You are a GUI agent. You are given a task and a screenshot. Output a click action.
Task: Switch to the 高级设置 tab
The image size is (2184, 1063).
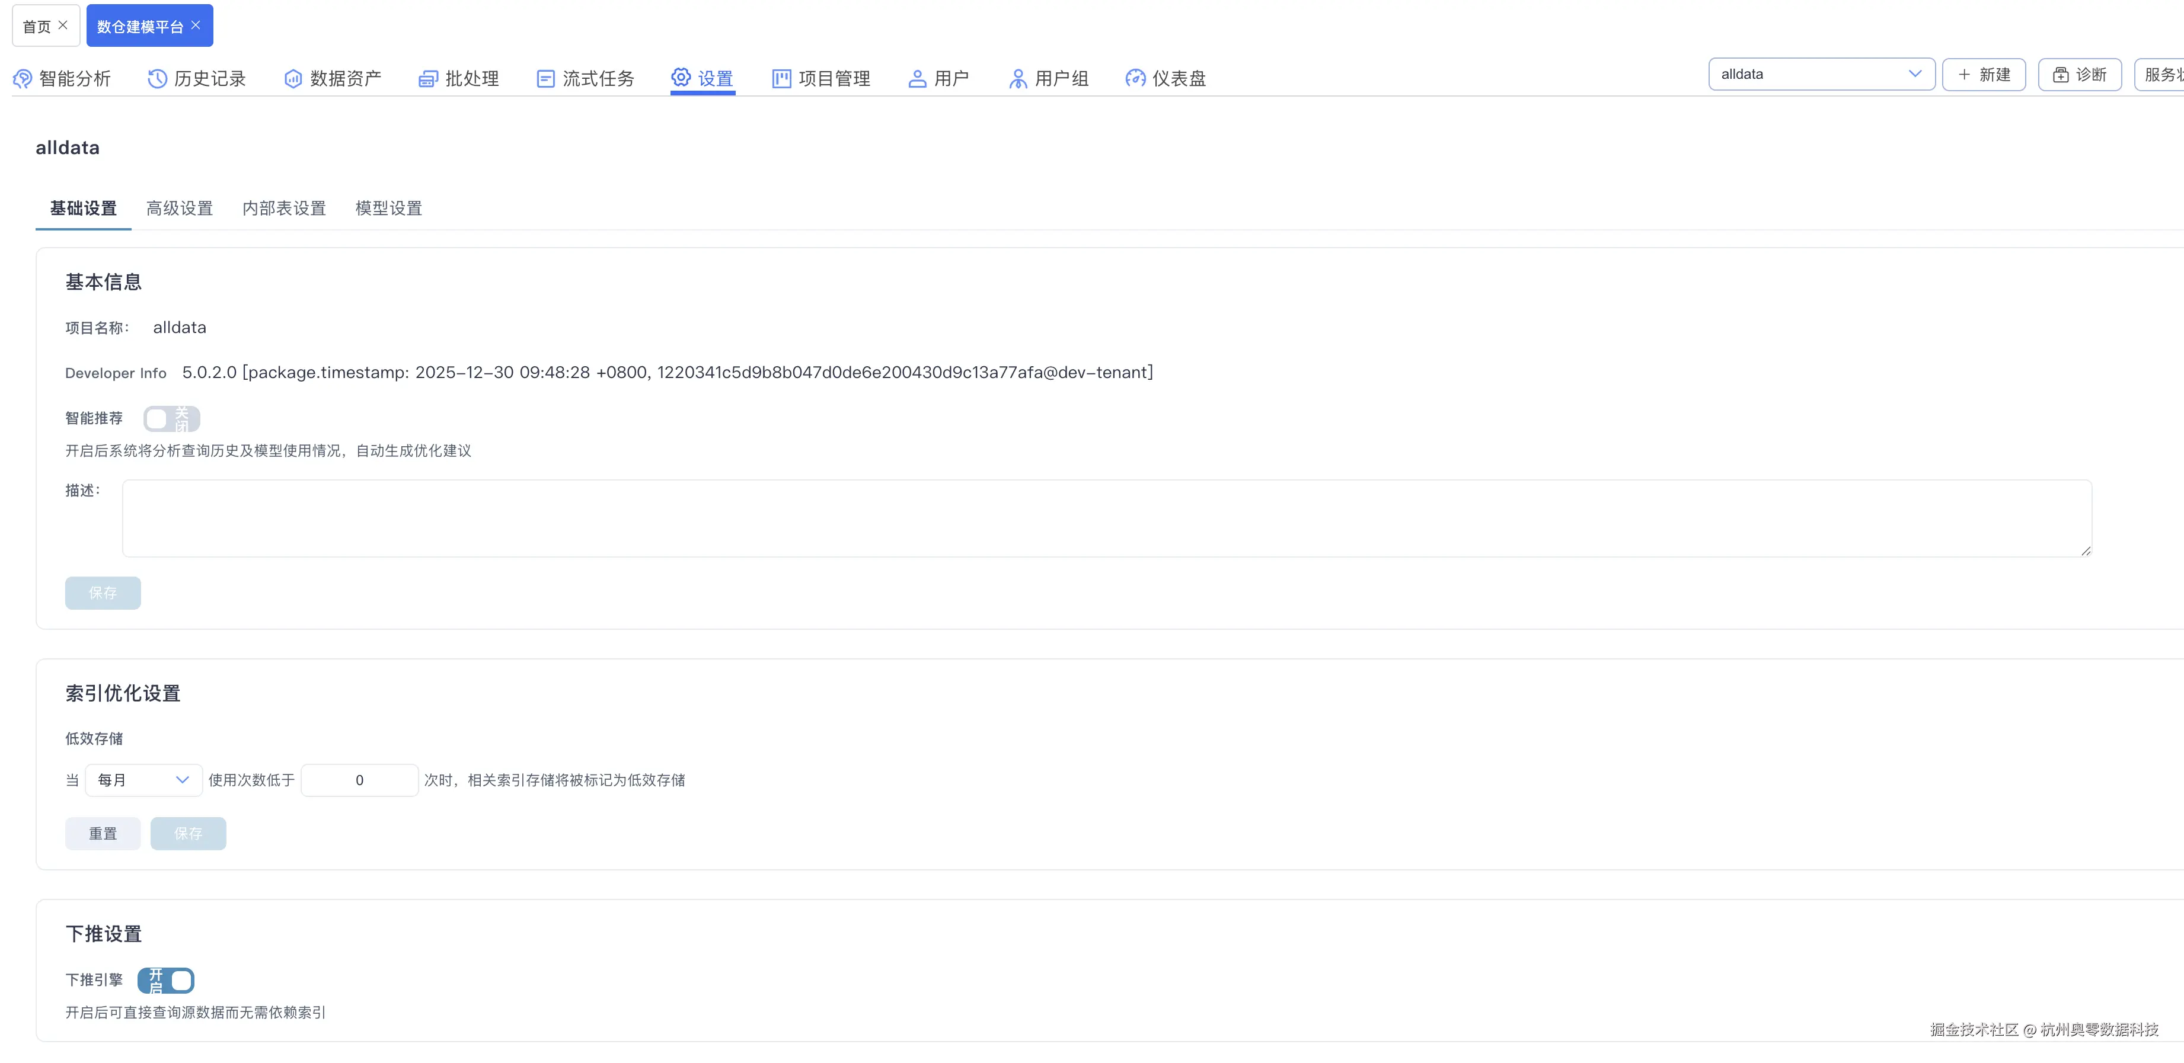pyautogui.click(x=179, y=209)
